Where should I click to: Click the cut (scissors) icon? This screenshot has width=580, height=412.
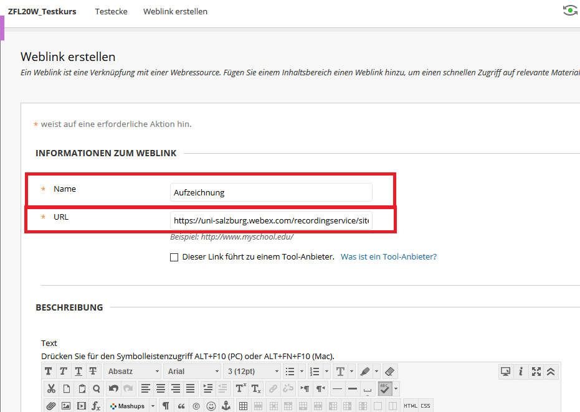[51, 389]
